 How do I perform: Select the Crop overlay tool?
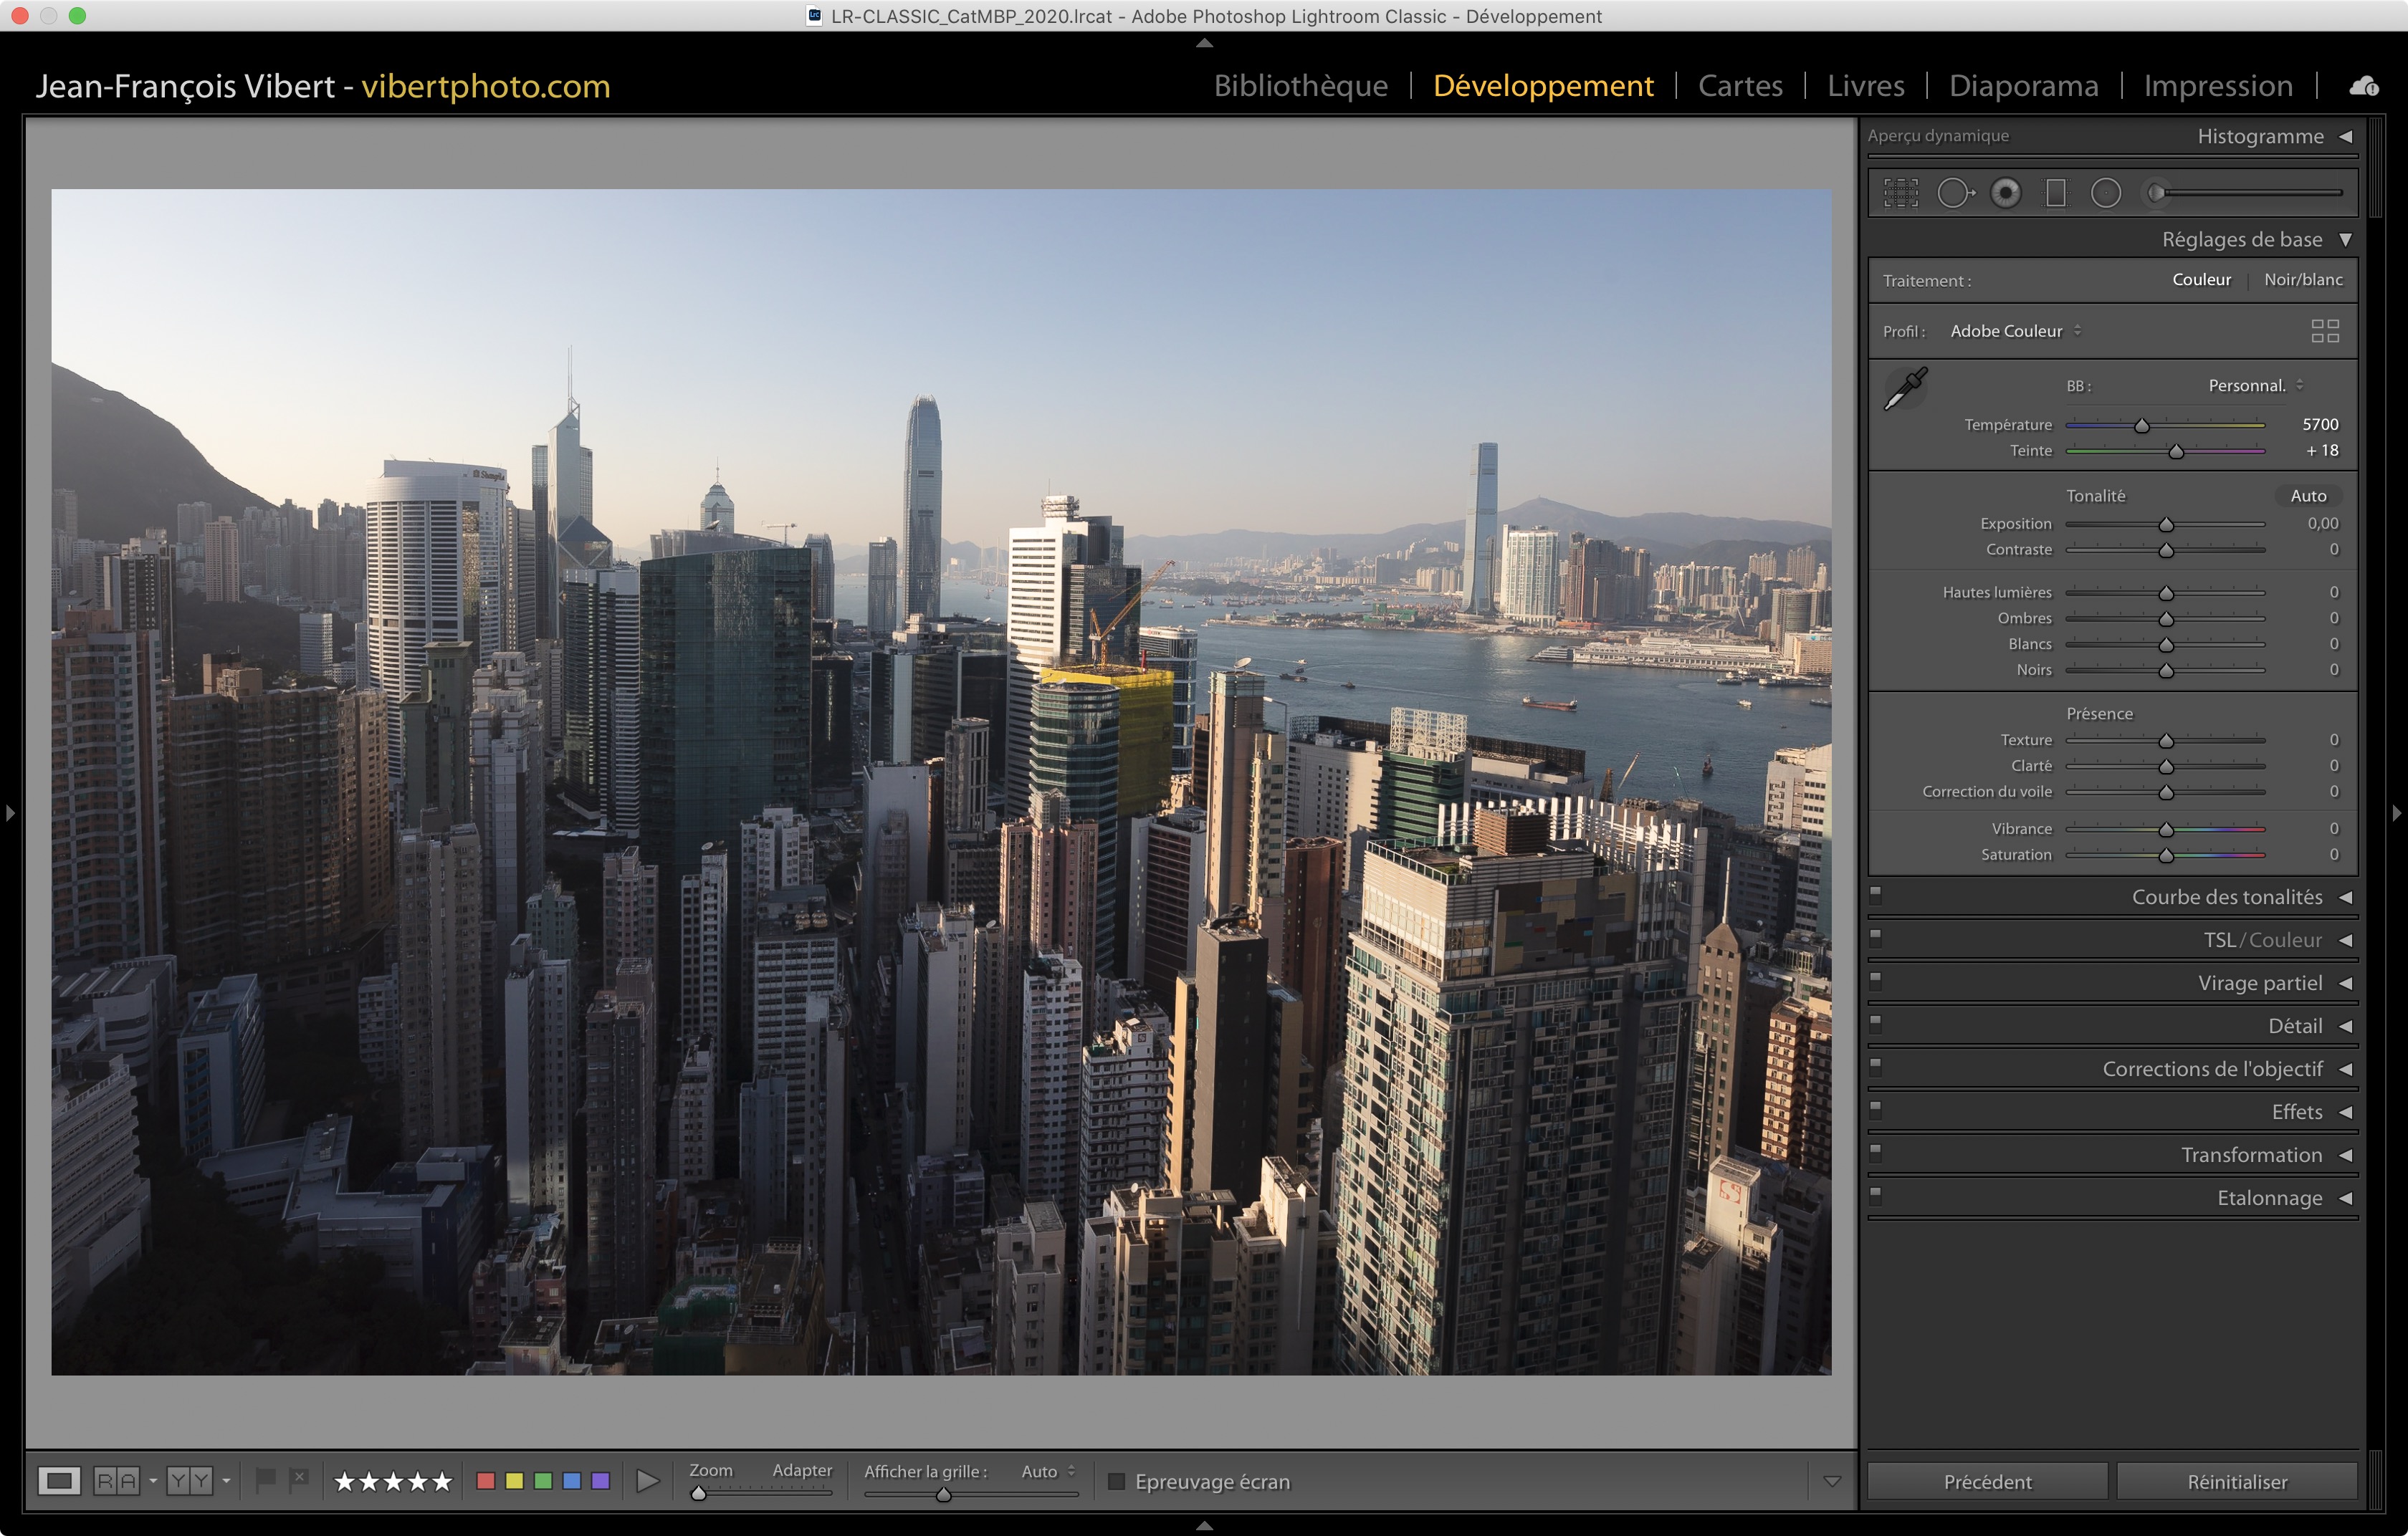pos(1901,193)
